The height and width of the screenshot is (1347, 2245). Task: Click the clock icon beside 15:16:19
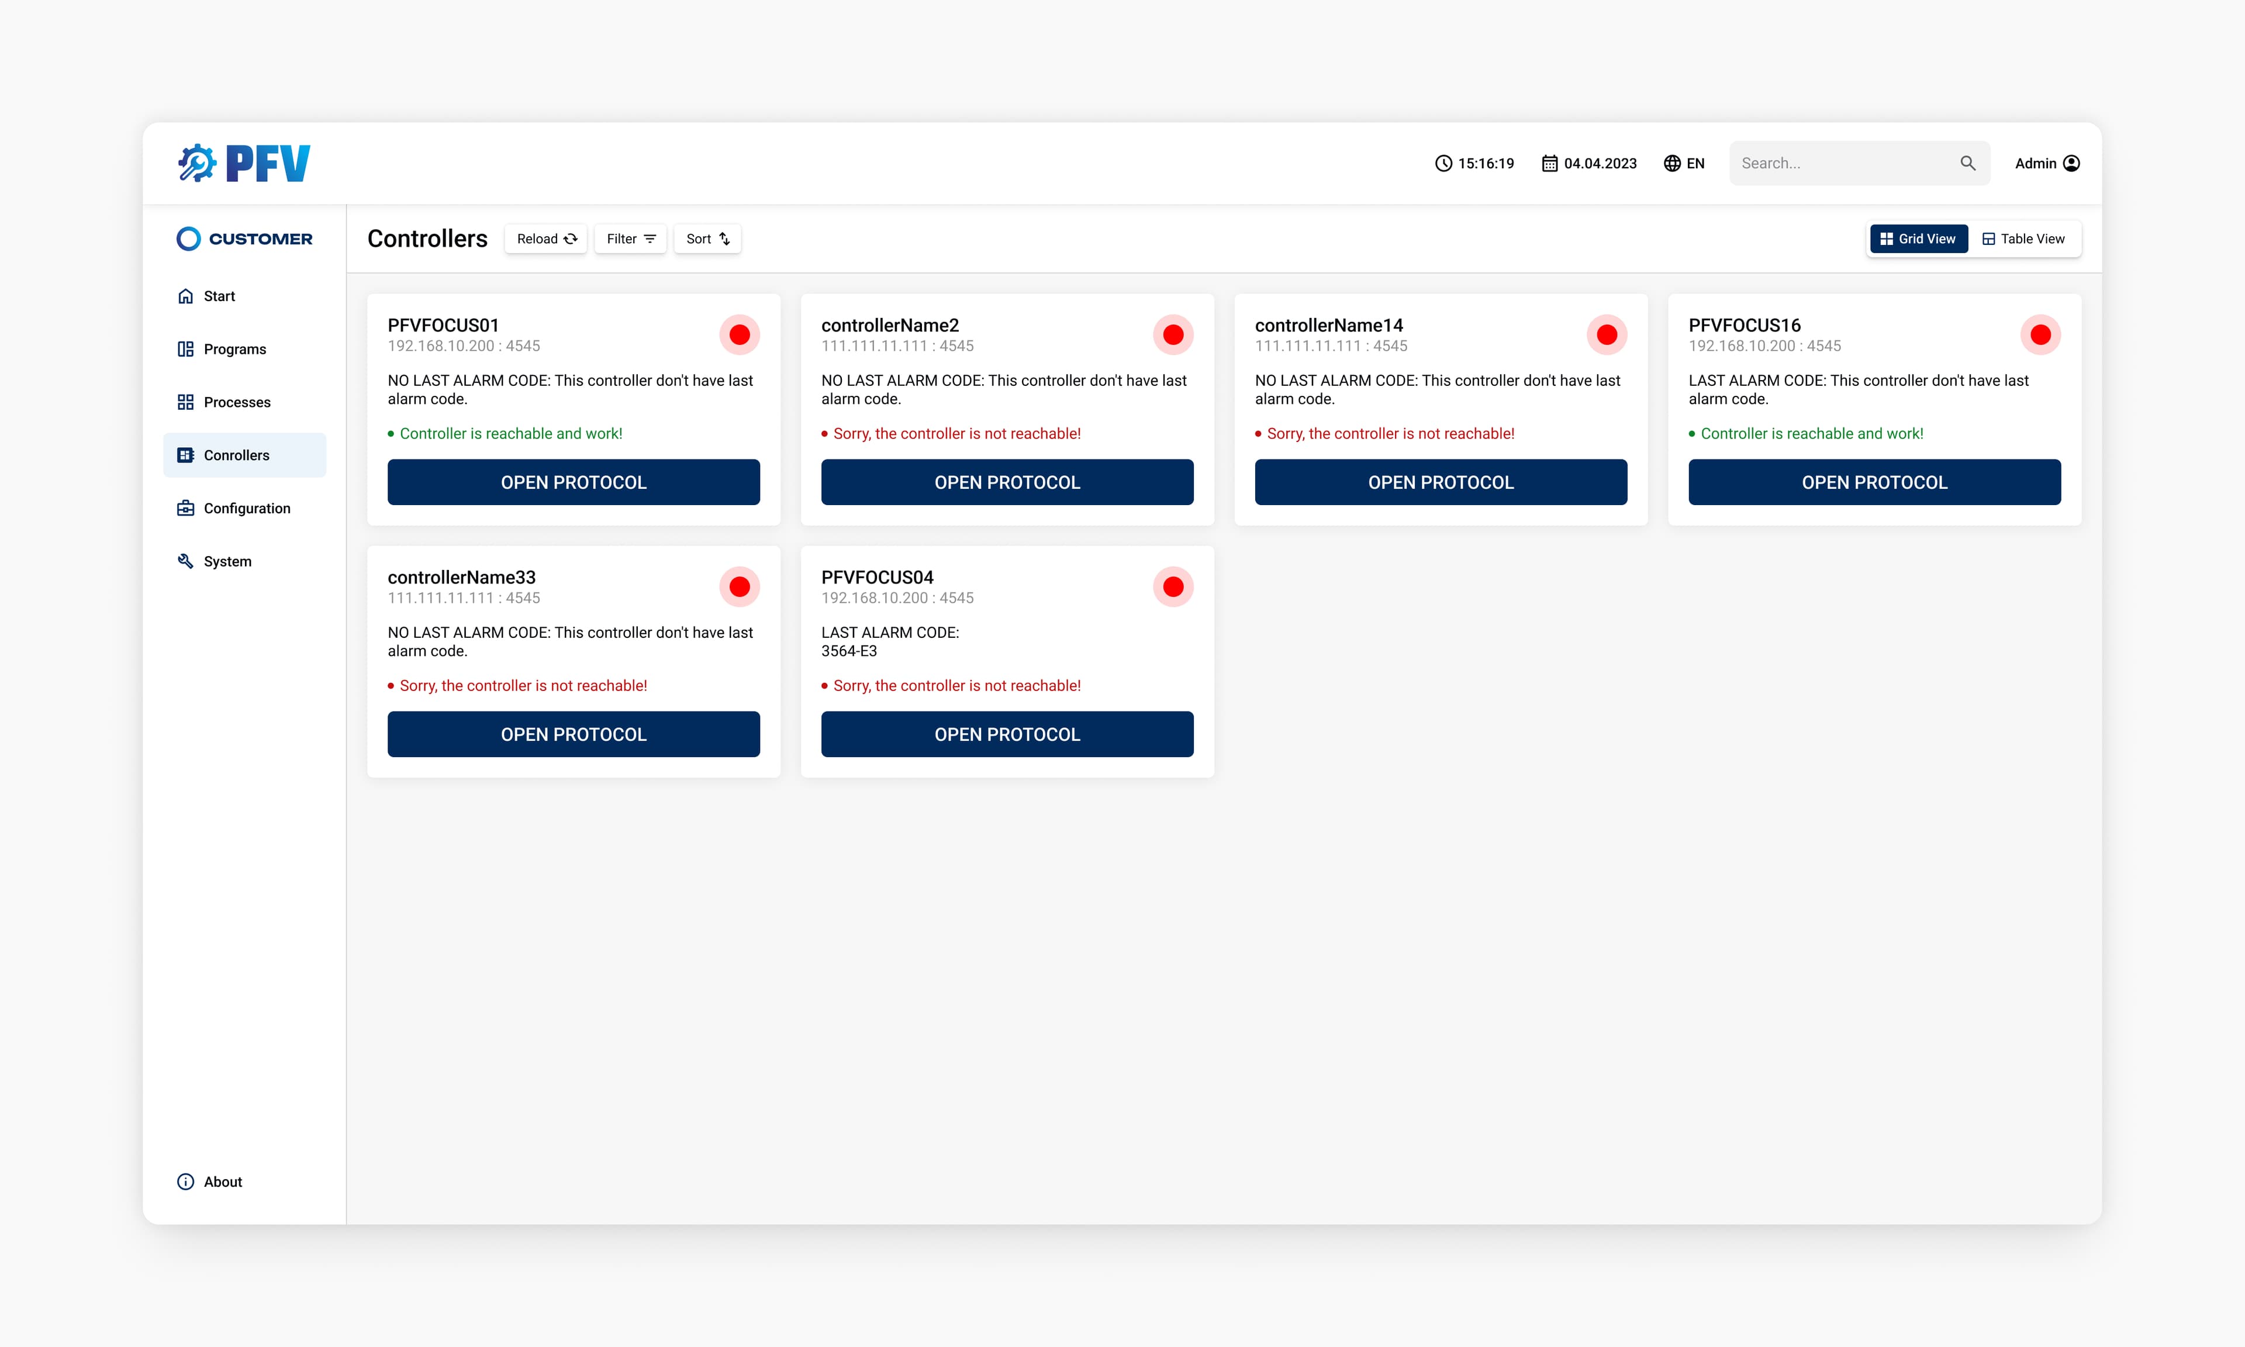(1443, 163)
